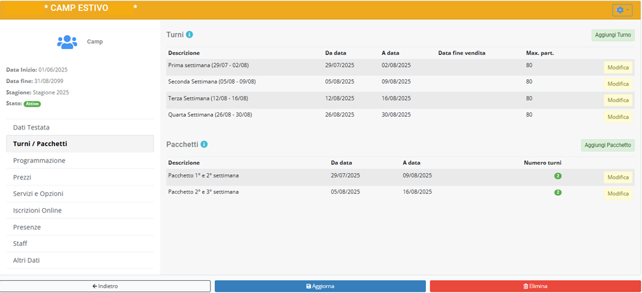Edit the Prima settimana turno
642x293 pixels.
[618, 68]
